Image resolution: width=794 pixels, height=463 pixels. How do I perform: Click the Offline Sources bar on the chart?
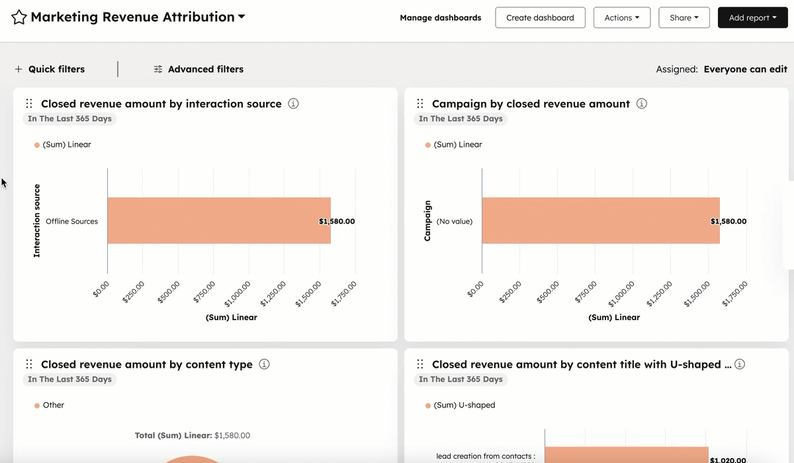[218, 221]
